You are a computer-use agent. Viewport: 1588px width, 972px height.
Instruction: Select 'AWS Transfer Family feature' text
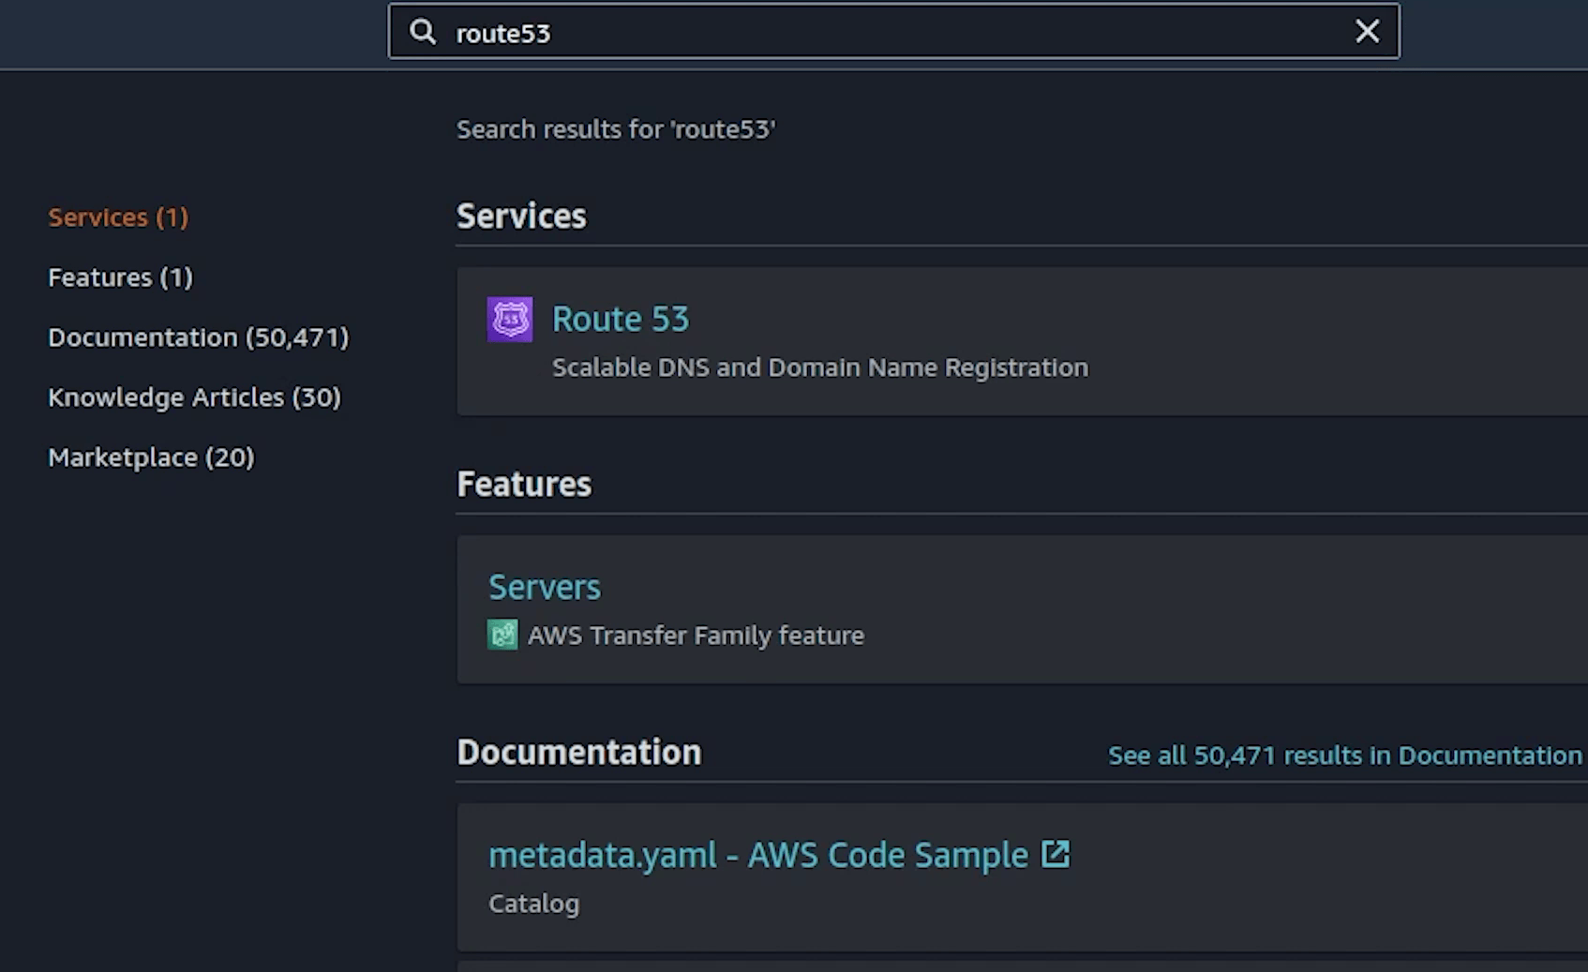696,636
